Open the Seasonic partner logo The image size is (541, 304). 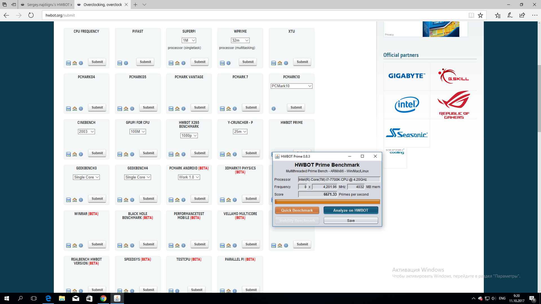407,133
